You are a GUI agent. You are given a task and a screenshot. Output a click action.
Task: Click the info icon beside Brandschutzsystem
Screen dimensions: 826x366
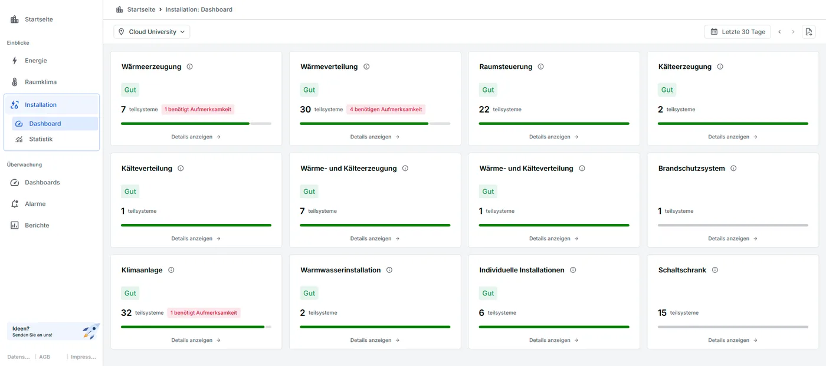click(733, 169)
